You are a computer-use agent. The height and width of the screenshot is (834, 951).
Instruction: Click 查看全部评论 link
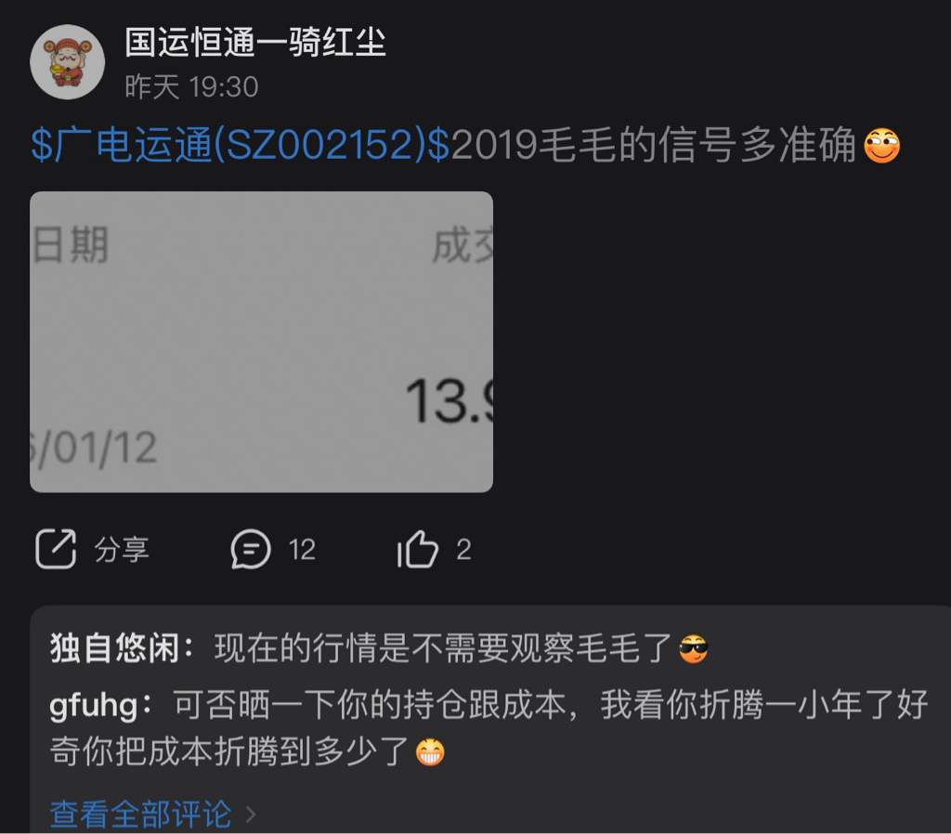[141, 814]
